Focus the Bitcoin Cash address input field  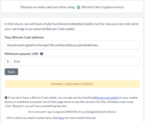[x=72, y=45]
